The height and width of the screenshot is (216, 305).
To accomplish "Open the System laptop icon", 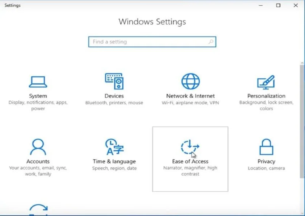I will click(x=38, y=82).
